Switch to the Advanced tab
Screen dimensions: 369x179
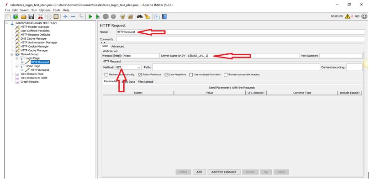point(118,46)
